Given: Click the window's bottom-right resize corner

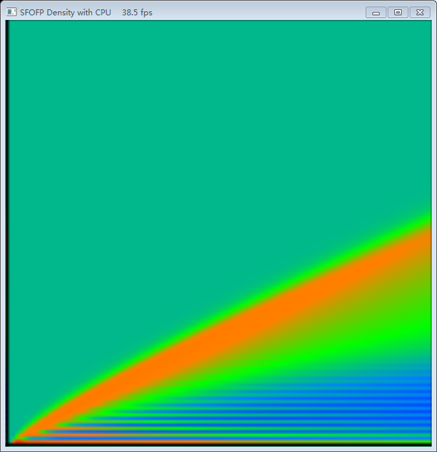Looking at the screenshot, I should [x=434, y=449].
